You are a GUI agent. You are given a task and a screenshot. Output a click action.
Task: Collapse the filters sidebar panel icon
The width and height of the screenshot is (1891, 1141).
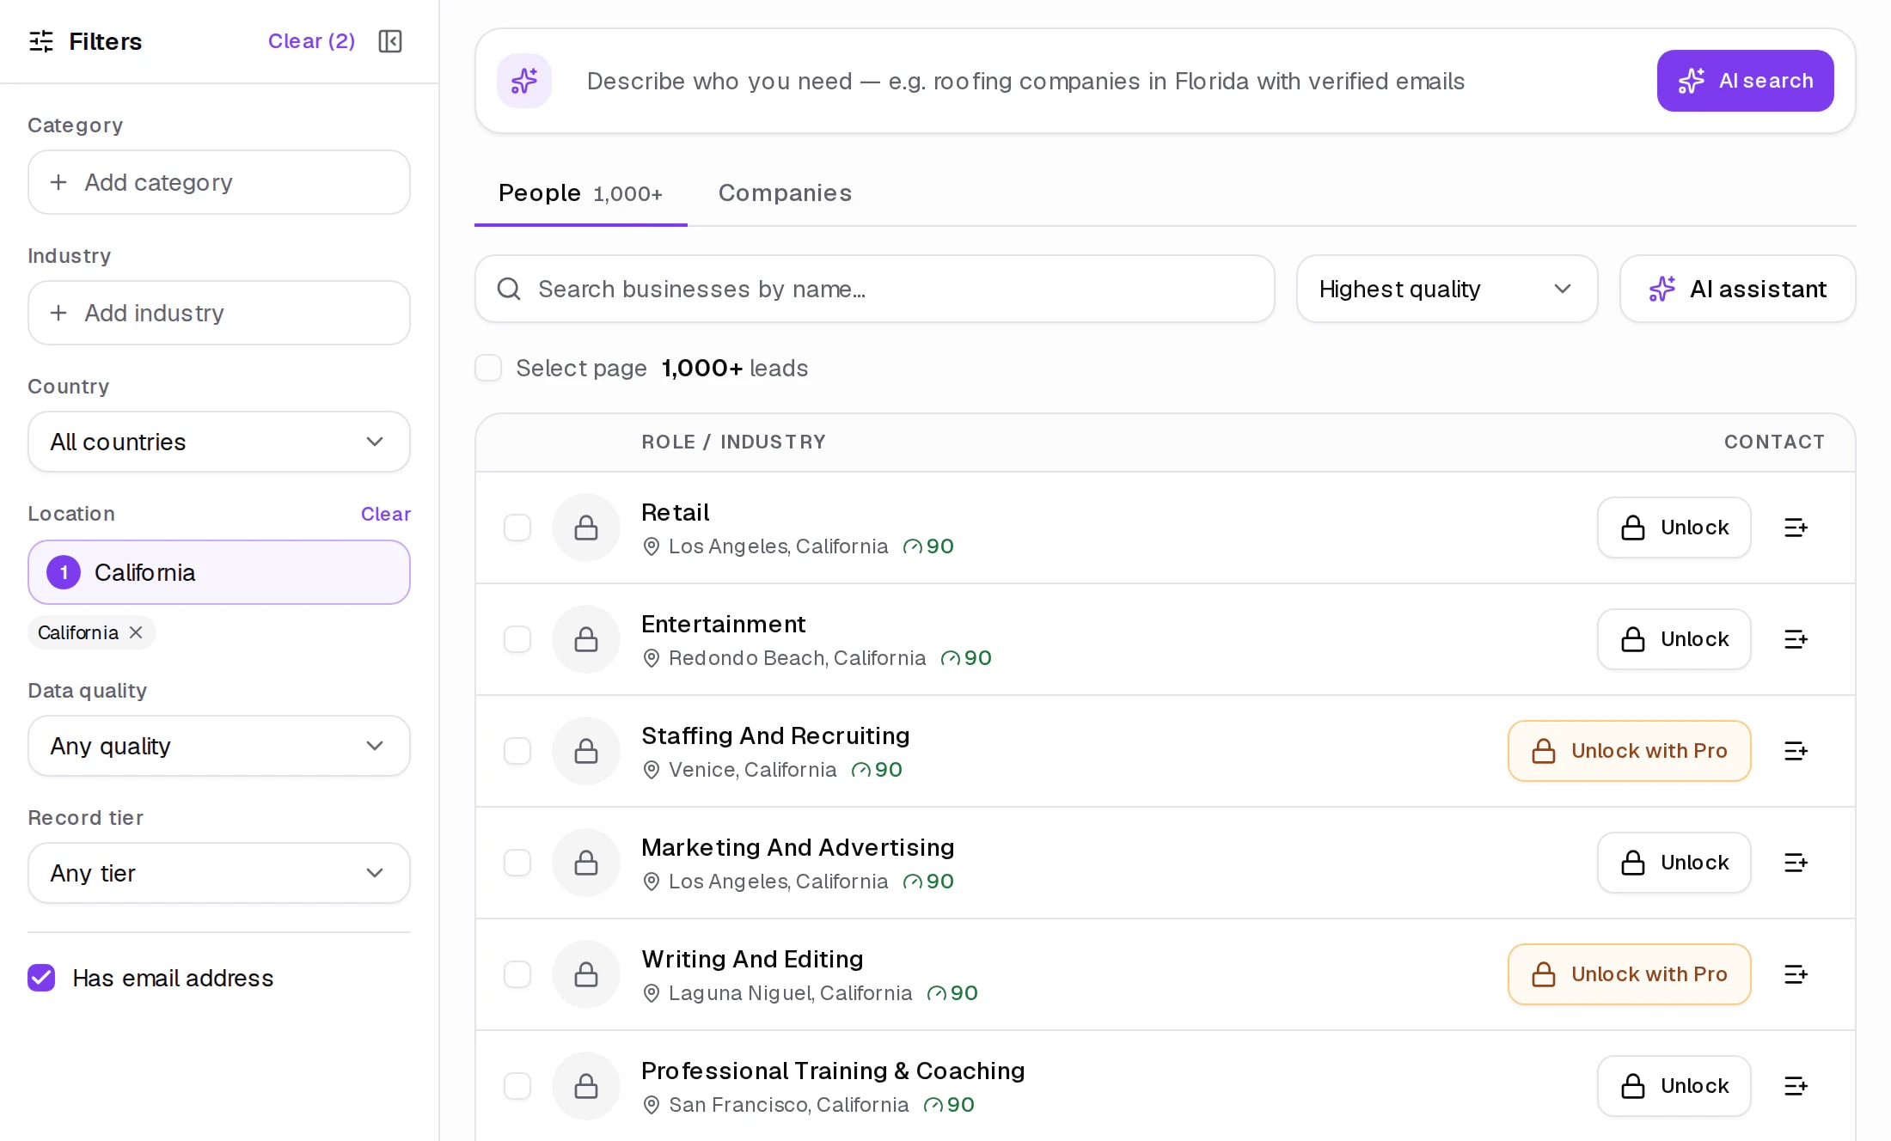[390, 41]
